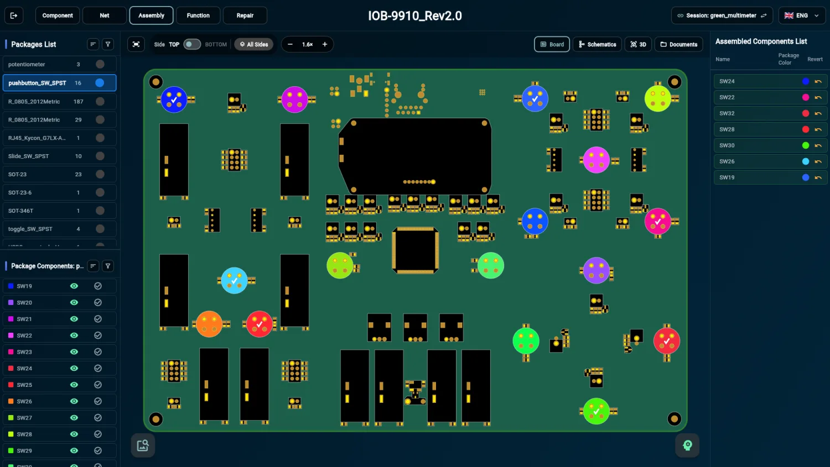Image resolution: width=830 pixels, height=467 pixels.
Task: Switch to the Function tab
Action: click(198, 15)
